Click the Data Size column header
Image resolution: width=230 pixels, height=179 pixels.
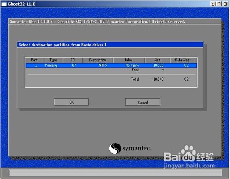click(182, 60)
